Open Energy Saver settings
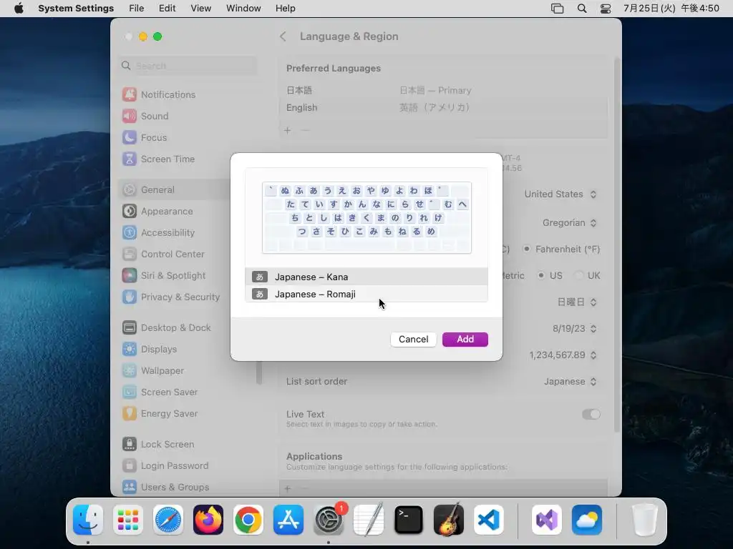Viewport: 733px width, 549px height. 169,414
